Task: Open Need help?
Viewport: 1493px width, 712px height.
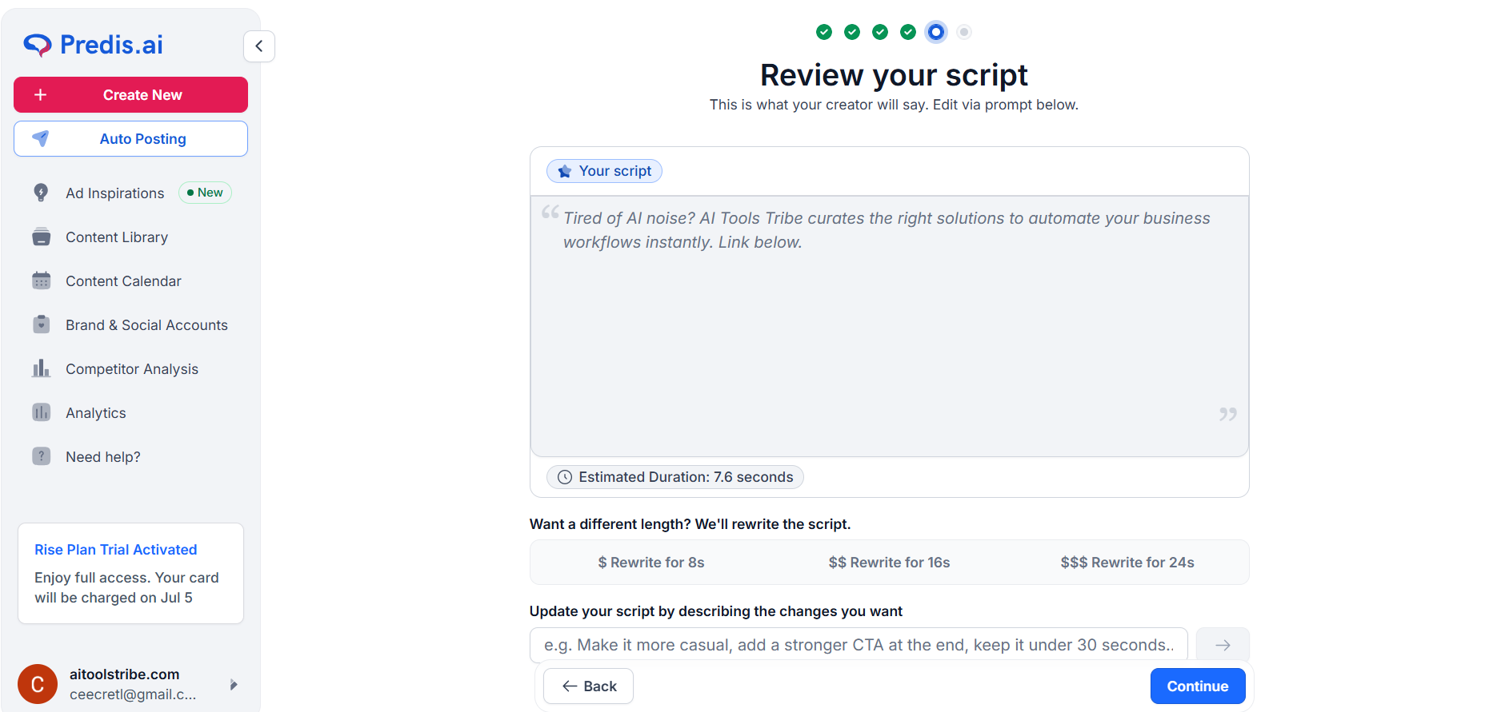Action: 103,457
